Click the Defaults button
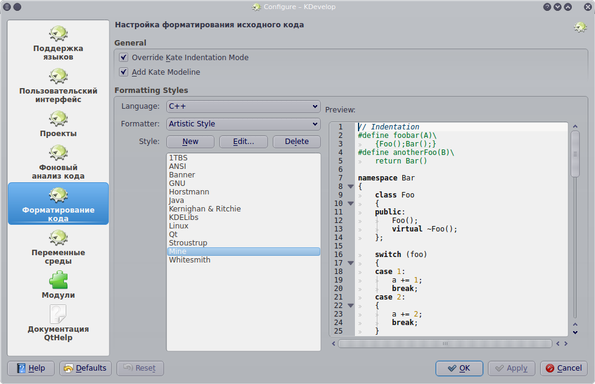 85,368
